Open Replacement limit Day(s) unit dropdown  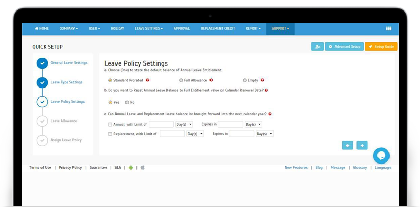click(x=195, y=134)
